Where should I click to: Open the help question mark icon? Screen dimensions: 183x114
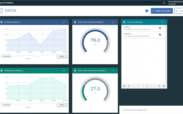164,3
